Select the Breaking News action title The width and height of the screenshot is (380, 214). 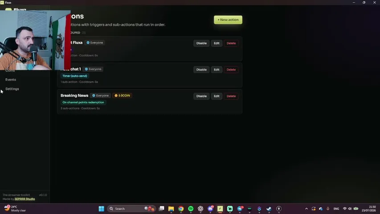74,95
